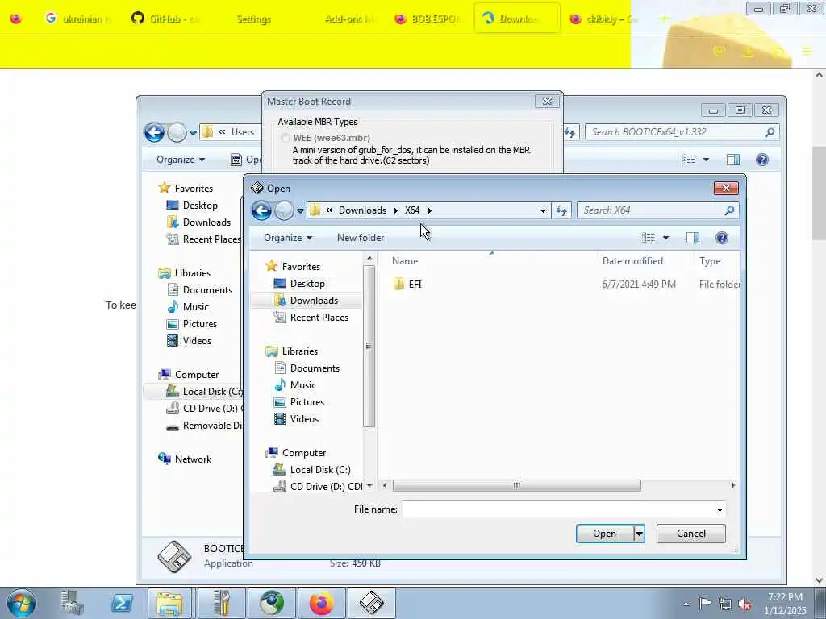Refresh the X64 folder in Open dialog
Image resolution: width=826 pixels, height=619 pixels.
point(561,210)
